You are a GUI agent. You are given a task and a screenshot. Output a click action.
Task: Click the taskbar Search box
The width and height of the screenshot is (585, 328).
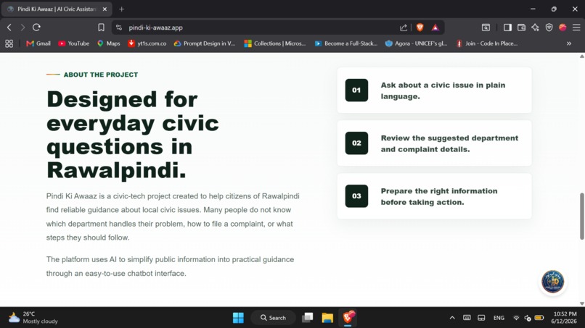[273, 318]
